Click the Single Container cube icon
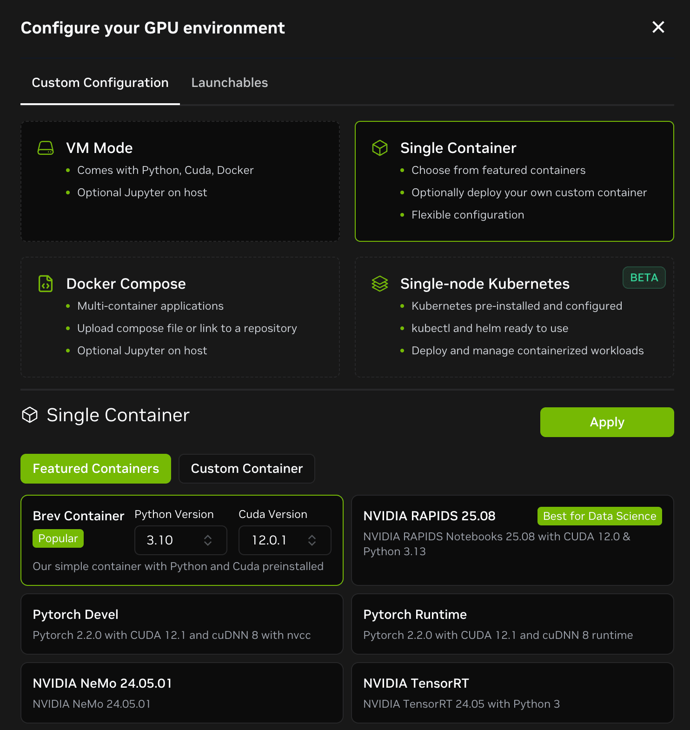This screenshot has height=730, width=690. pyautogui.click(x=380, y=148)
